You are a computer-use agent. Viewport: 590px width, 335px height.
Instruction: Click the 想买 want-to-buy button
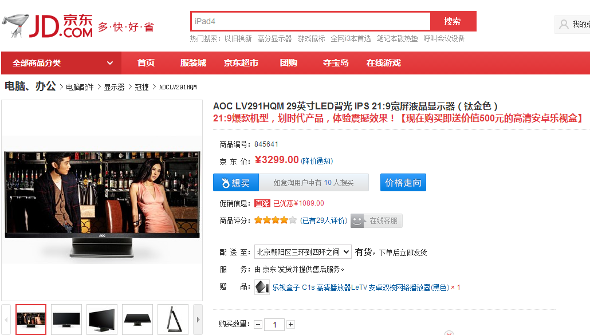click(236, 183)
